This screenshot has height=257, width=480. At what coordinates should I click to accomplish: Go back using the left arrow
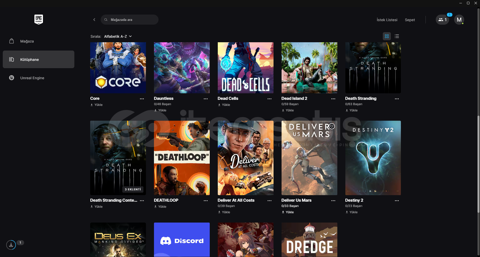[94, 20]
